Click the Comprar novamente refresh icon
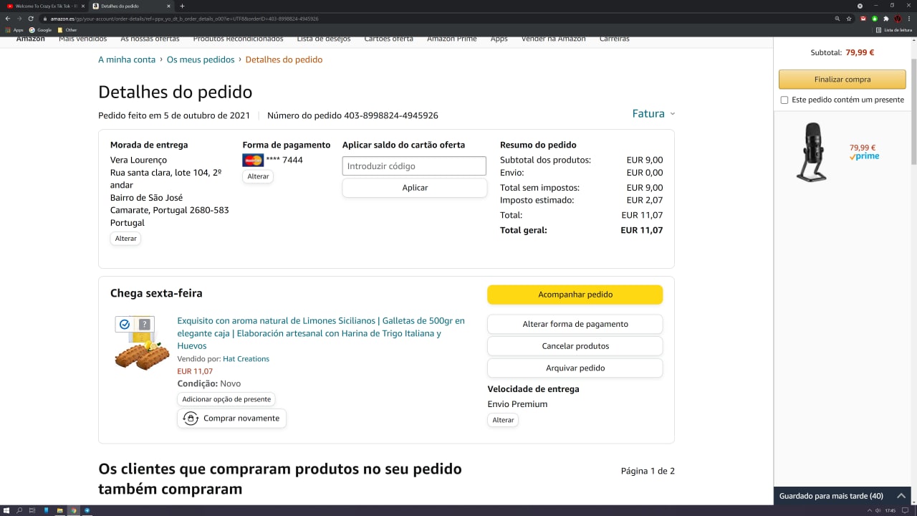This screenshot has height=516, width=917. pos(191,419)
